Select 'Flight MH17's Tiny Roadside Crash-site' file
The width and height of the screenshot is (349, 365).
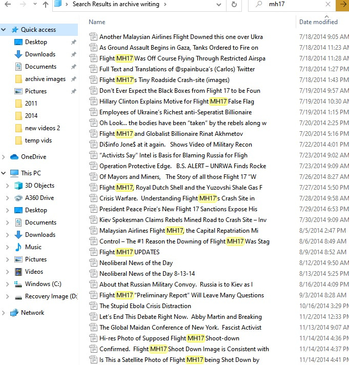[x=165, y=80]
